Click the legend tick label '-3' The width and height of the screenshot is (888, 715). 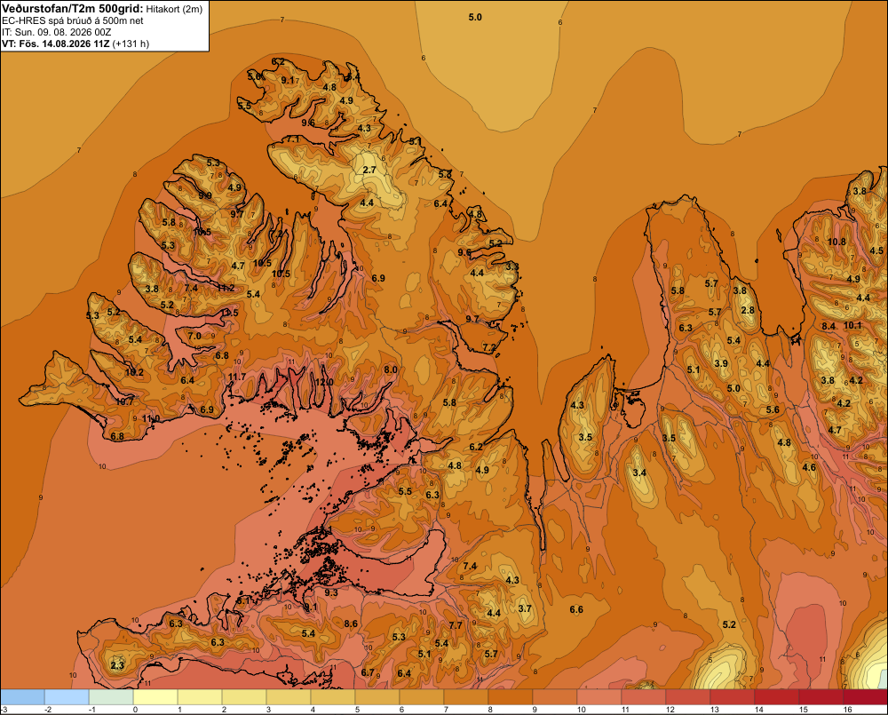point(4,710)
